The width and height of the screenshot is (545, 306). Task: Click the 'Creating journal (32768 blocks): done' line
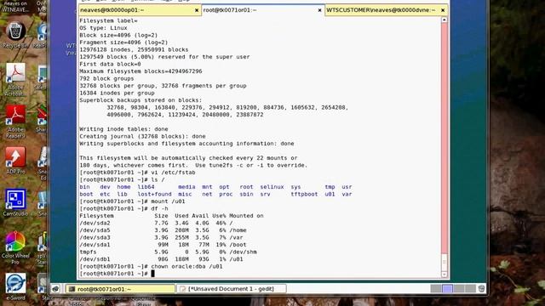click(x=142, y=136)
